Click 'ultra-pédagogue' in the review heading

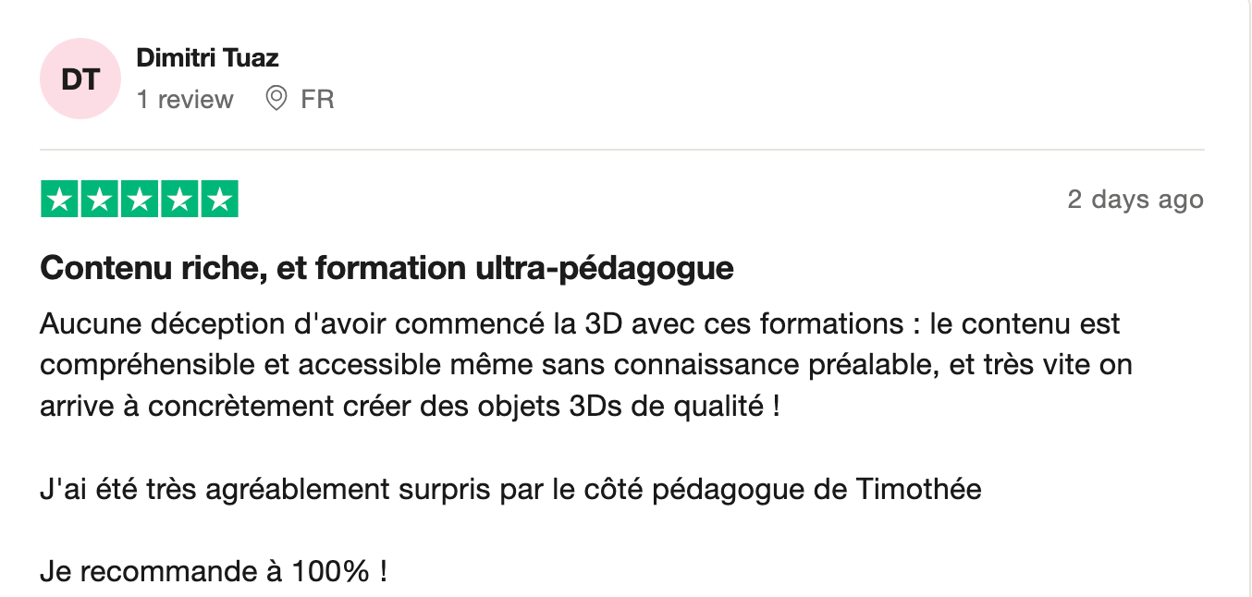coord(605,268)
